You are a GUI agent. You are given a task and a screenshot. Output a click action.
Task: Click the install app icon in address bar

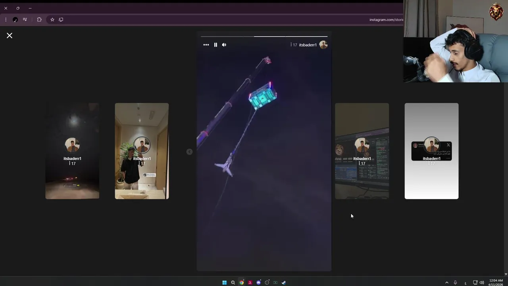(61, 19)
